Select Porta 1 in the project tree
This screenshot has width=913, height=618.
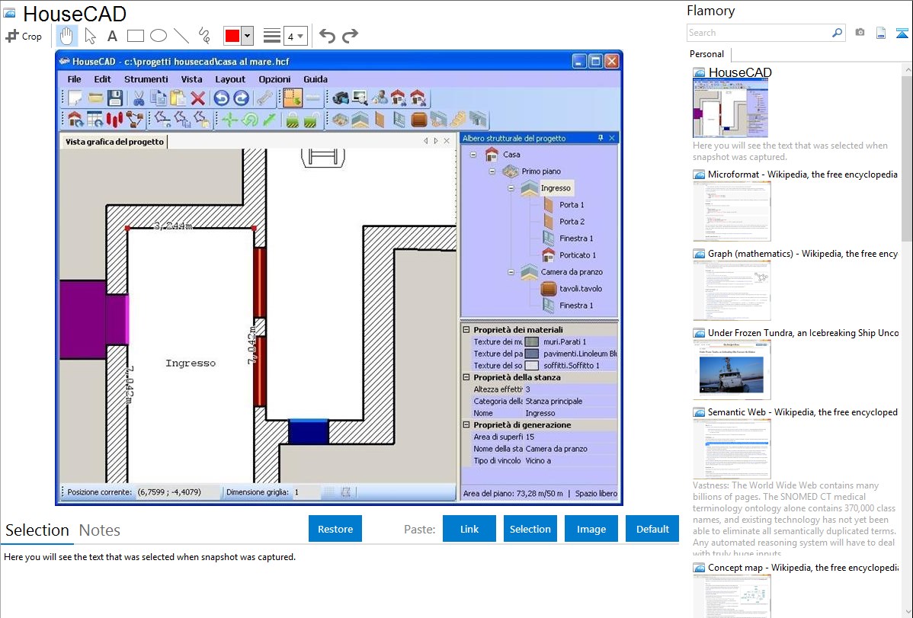(x=572, y=205)
